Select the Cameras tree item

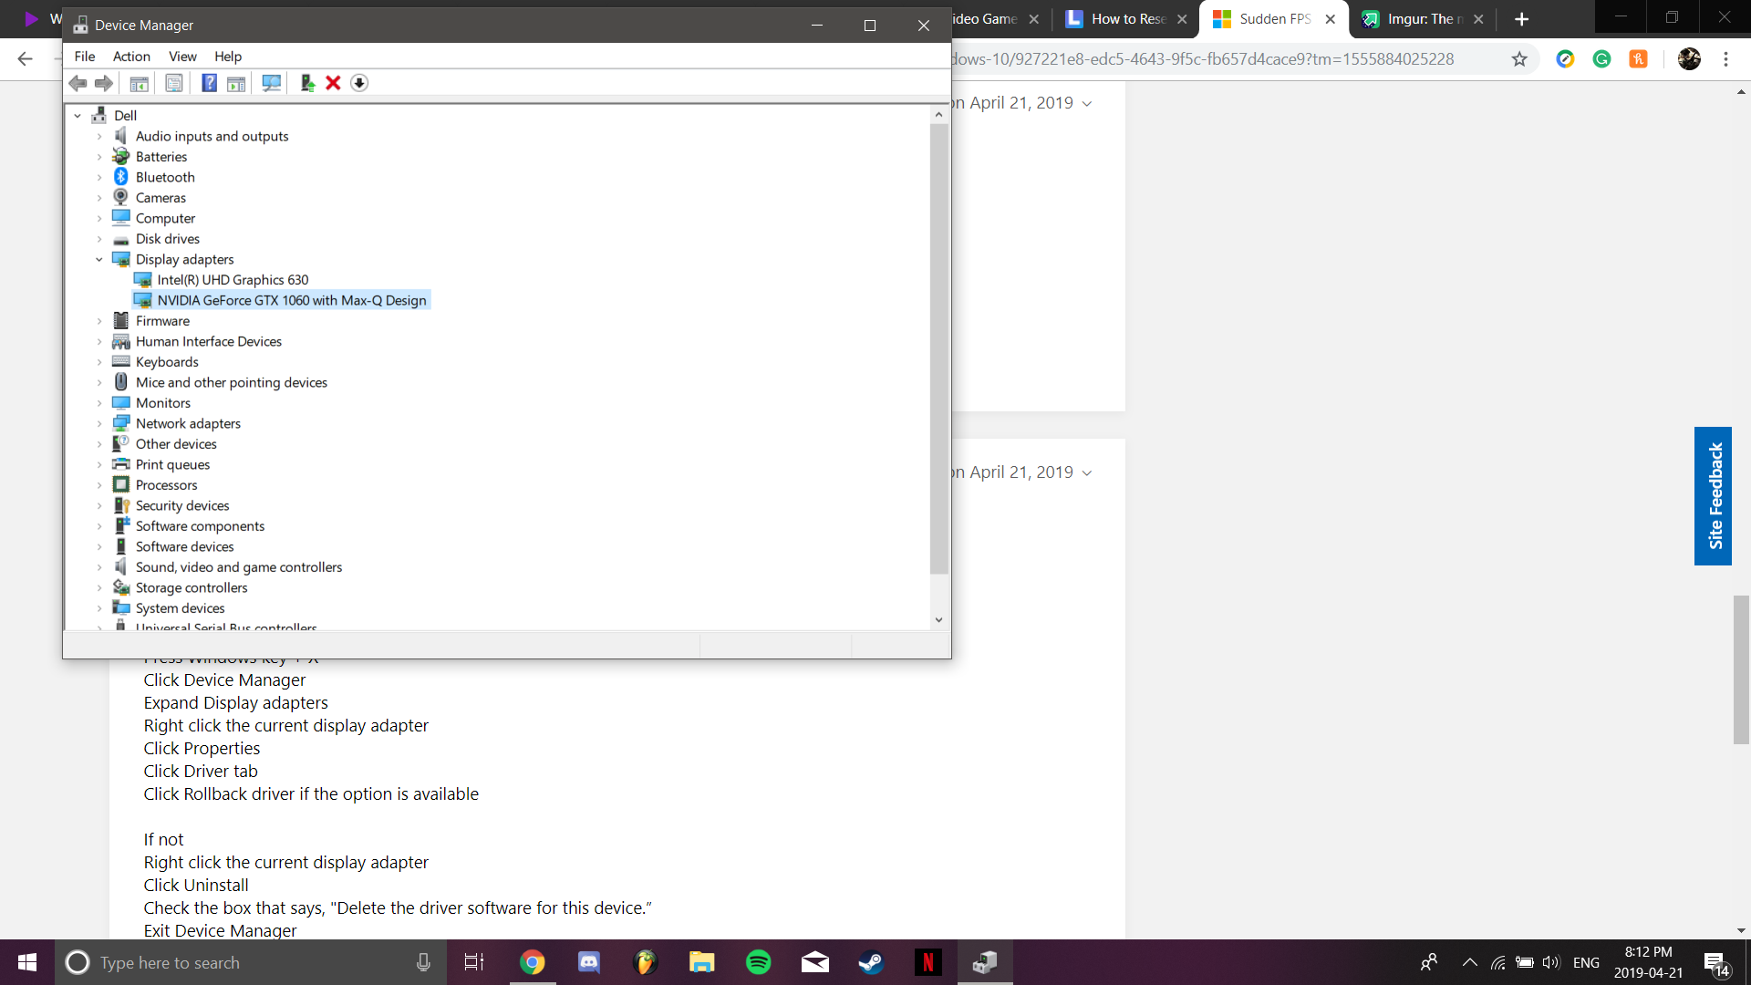click(x=161, y=198)
